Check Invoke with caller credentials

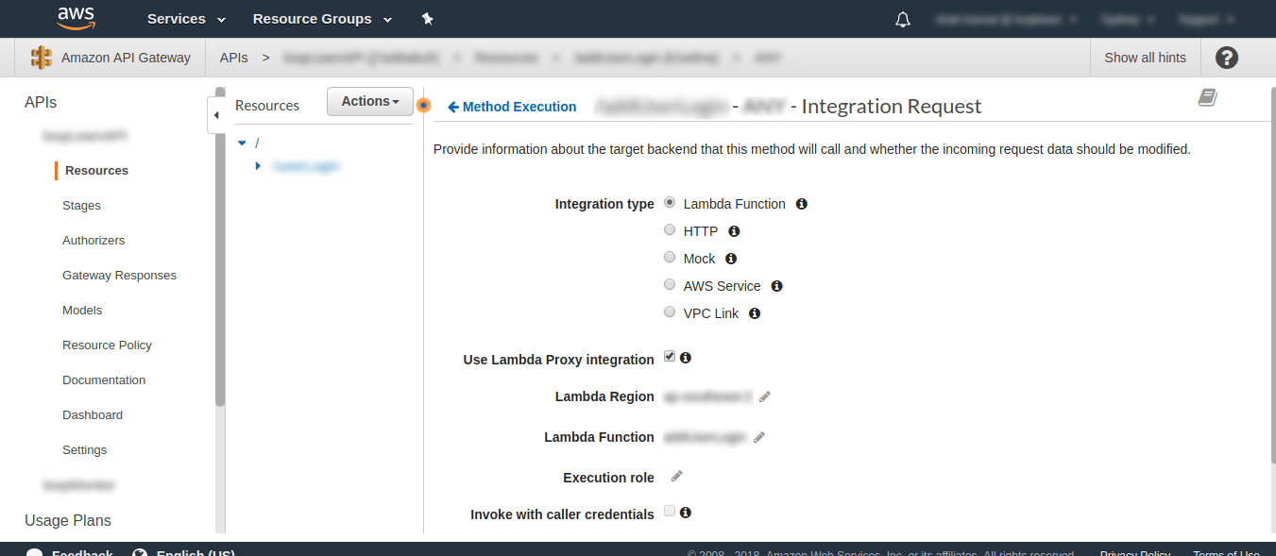[669, 511]
